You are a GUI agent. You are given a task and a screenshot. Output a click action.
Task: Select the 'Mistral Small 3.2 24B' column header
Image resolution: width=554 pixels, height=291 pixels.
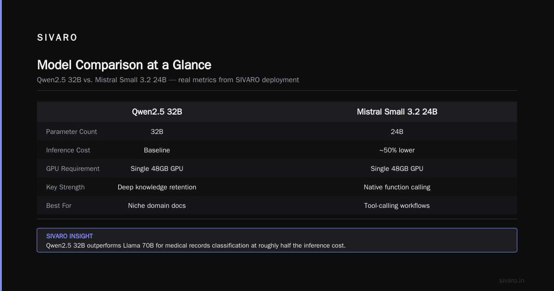(397, 112)
